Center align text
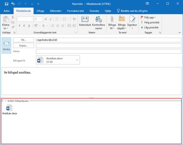This screenshot has width=183, height=145. (x=58, y=26)
